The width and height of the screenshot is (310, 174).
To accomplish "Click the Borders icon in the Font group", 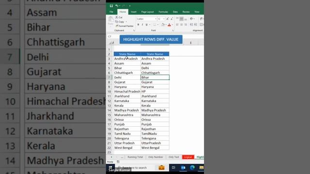I will tap(155, 25).
